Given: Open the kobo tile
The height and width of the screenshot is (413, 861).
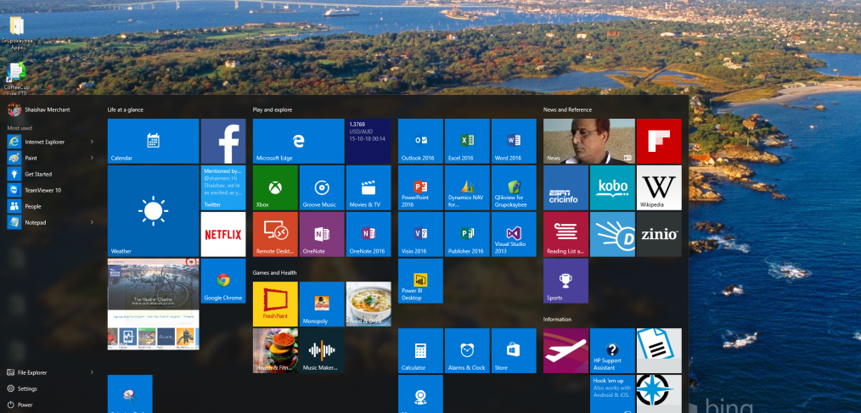Looking at the screenshot, I should (613, 187).
